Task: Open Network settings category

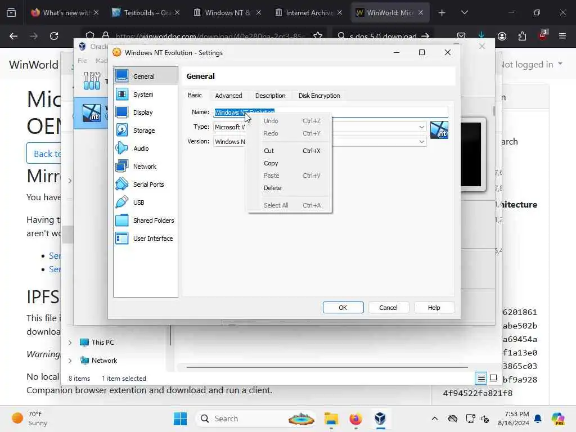Action: (x=146, y=166)
